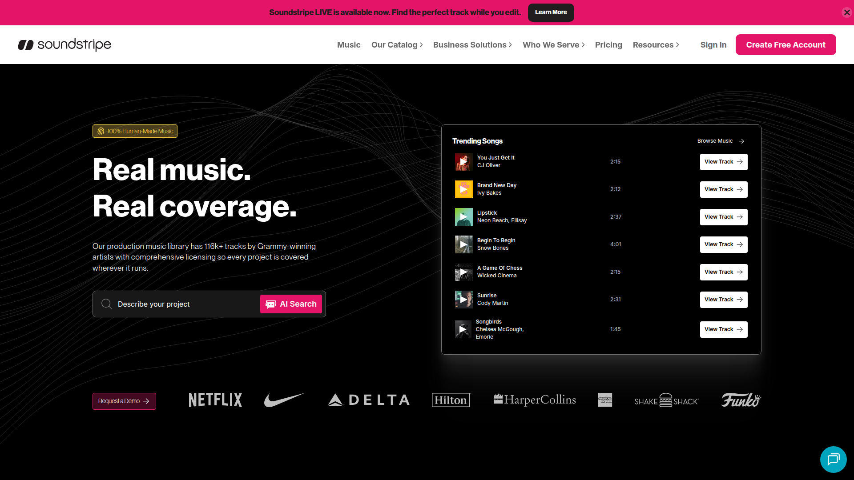Click the HarperCollins logo
Image resolution: width=854 pixels, height=480 pixels.
535,400
